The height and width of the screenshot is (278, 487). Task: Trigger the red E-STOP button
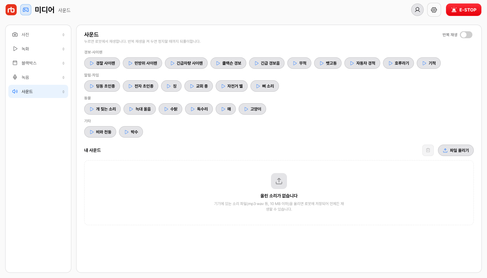[464, 10]
